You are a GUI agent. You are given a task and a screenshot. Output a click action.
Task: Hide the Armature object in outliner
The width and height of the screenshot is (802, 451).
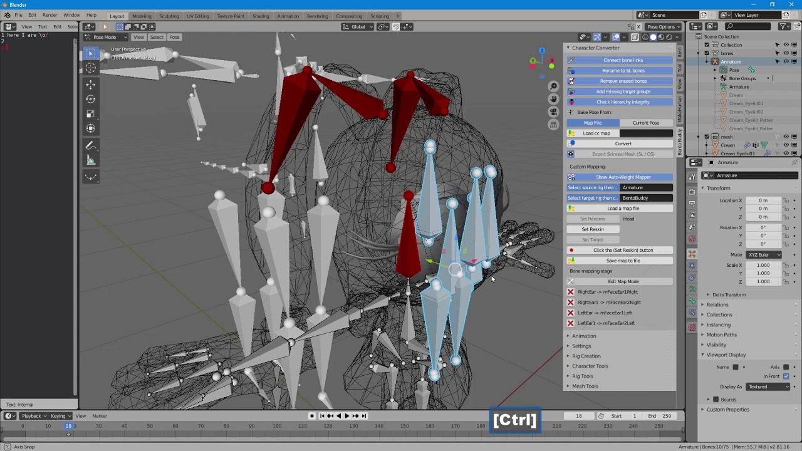(x=786, y=61)
